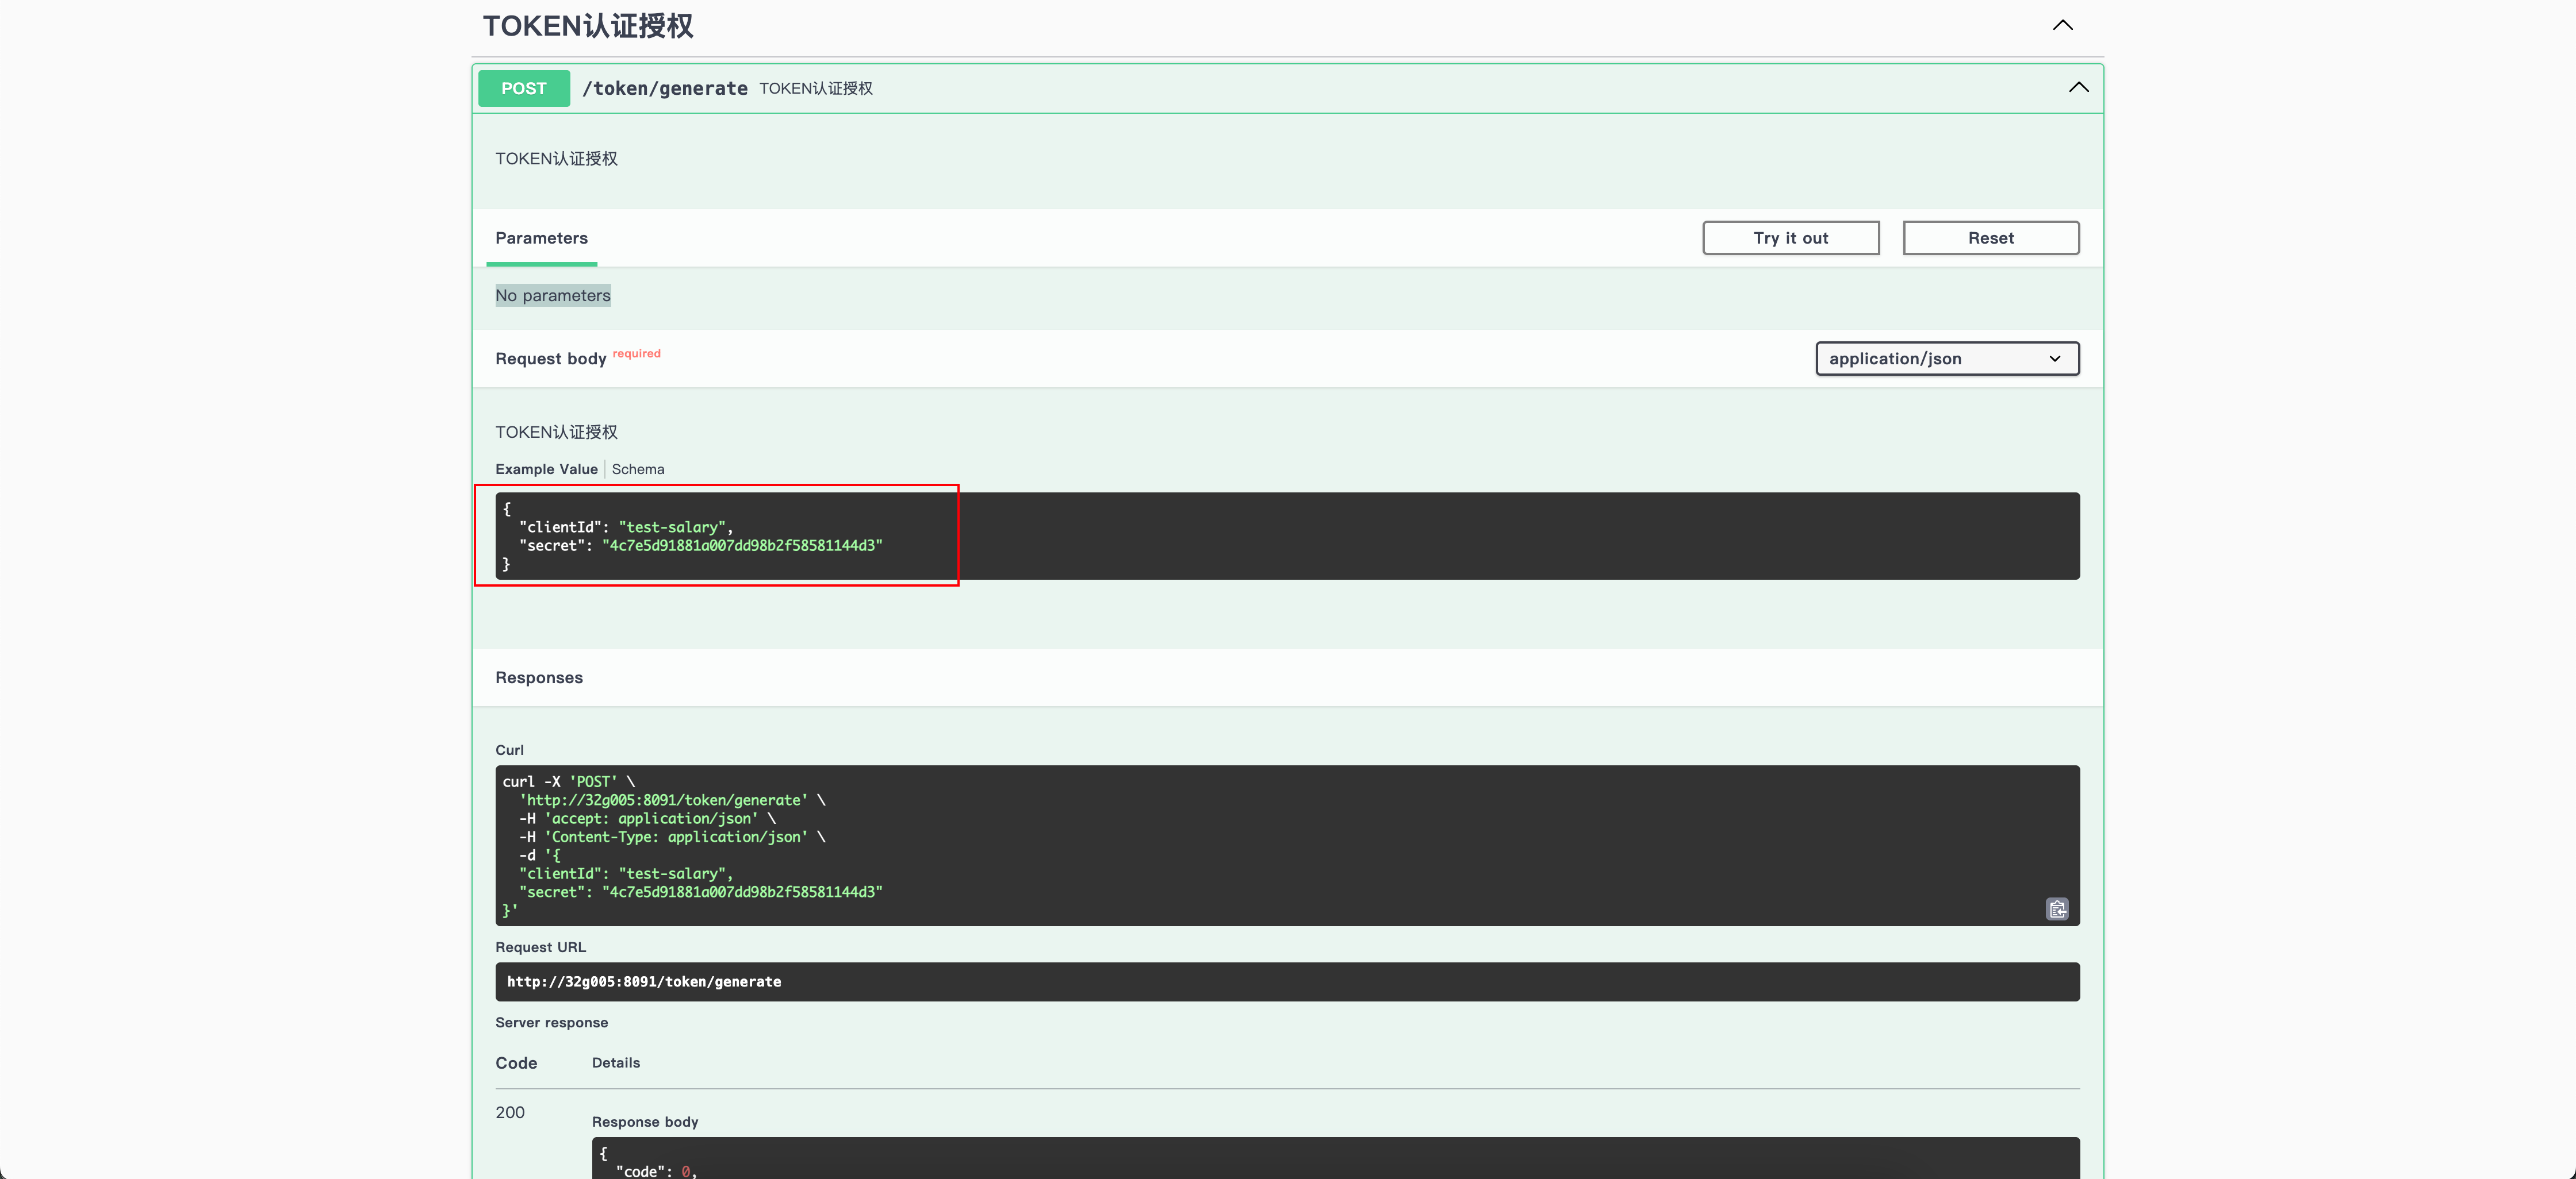Click the Try it out button
Image resolution: width=2576 pixels, height=1179 pixels.
click(1790, 238)
